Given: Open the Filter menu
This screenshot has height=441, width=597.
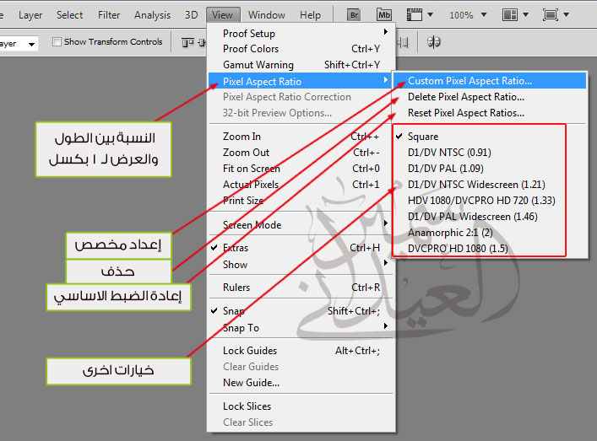Looking at the screenshot, I should pyautogui.click(x=109, y=15).
